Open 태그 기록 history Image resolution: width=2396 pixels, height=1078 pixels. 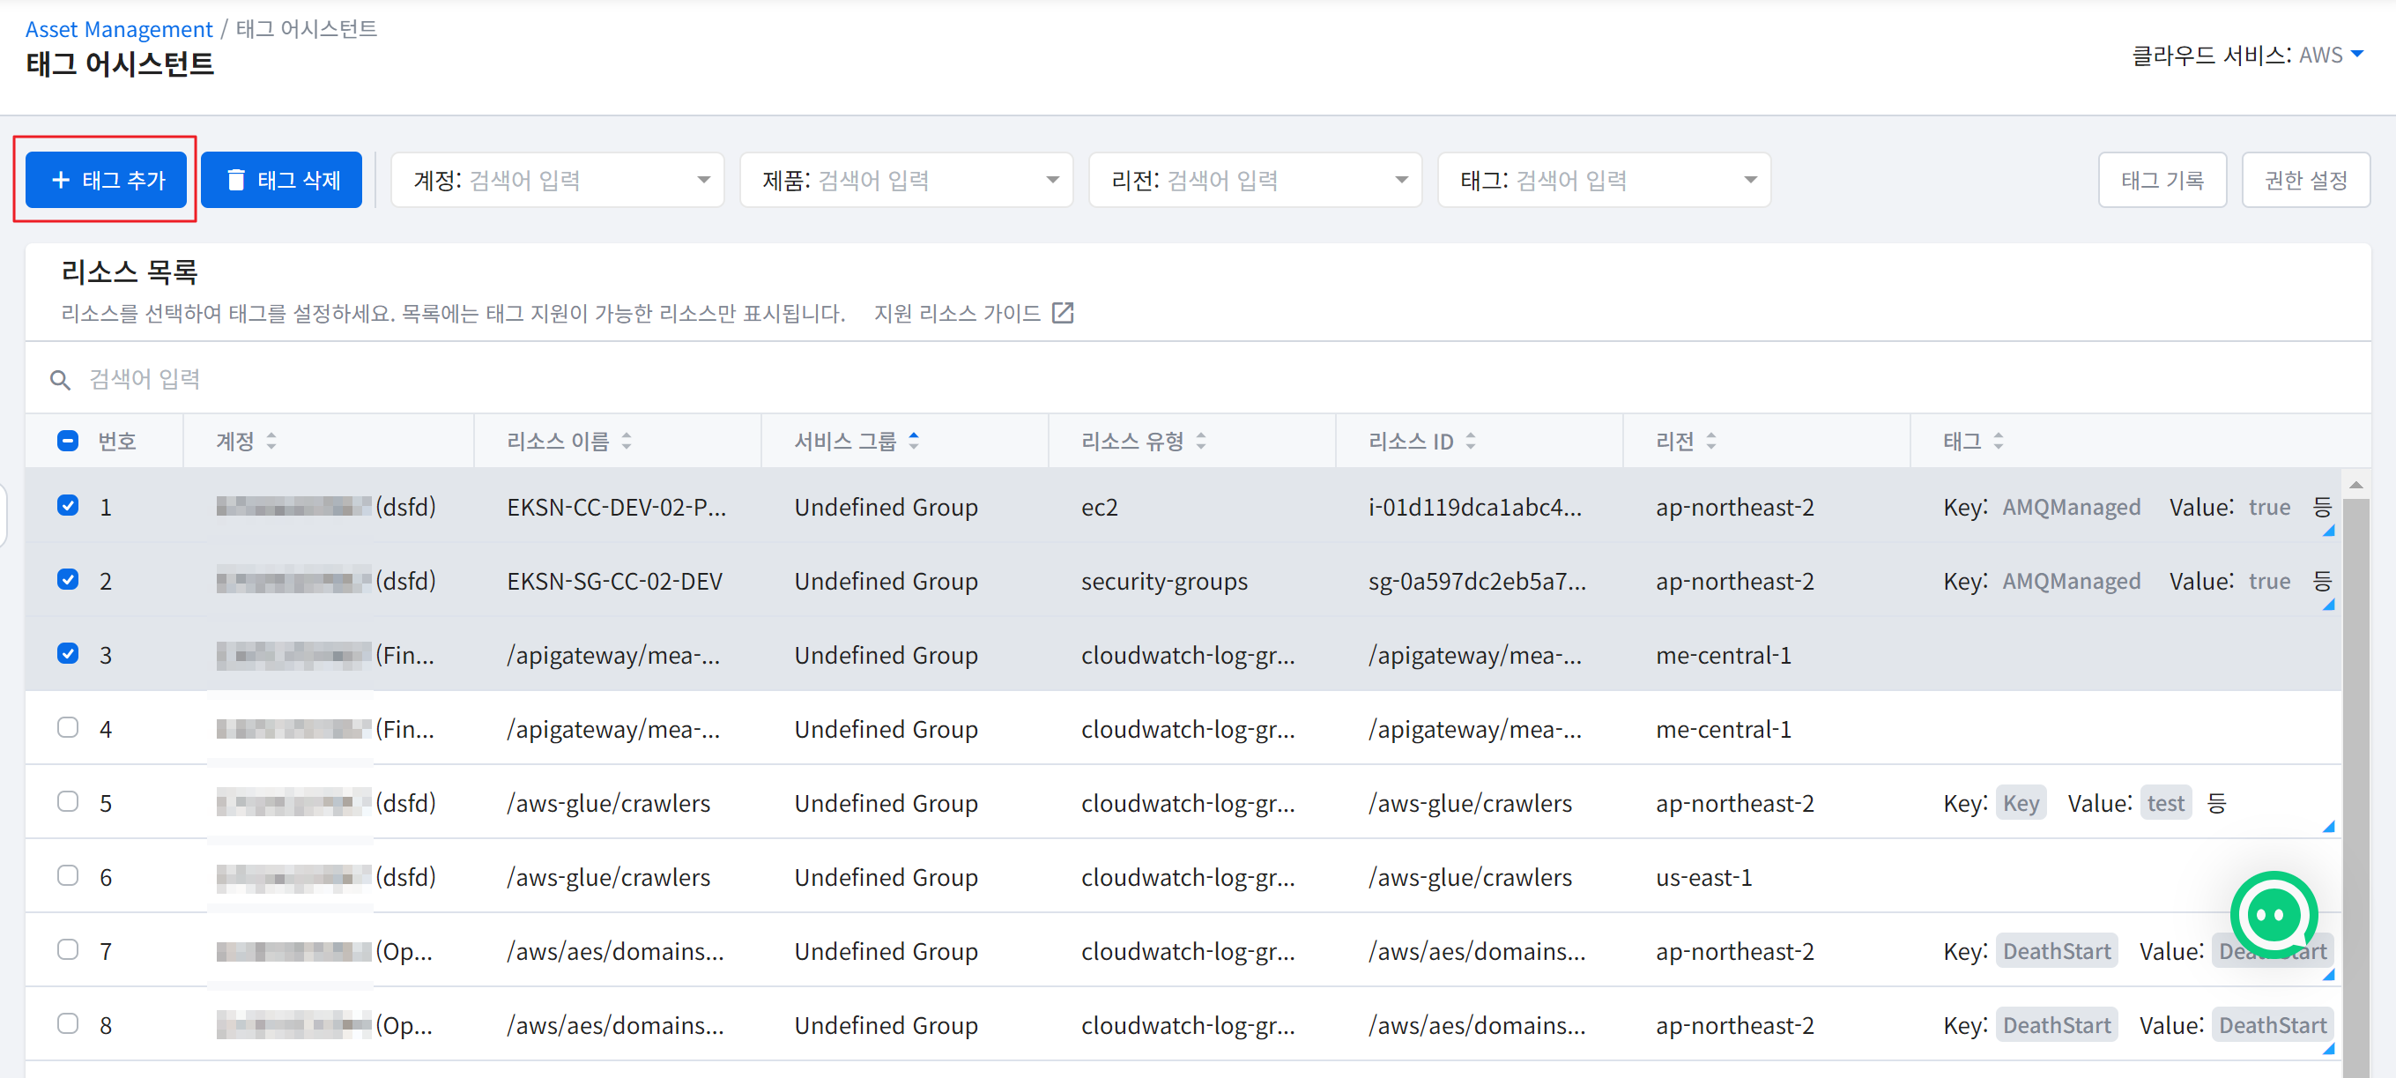pyautogui.click(x=2162, y=180)
